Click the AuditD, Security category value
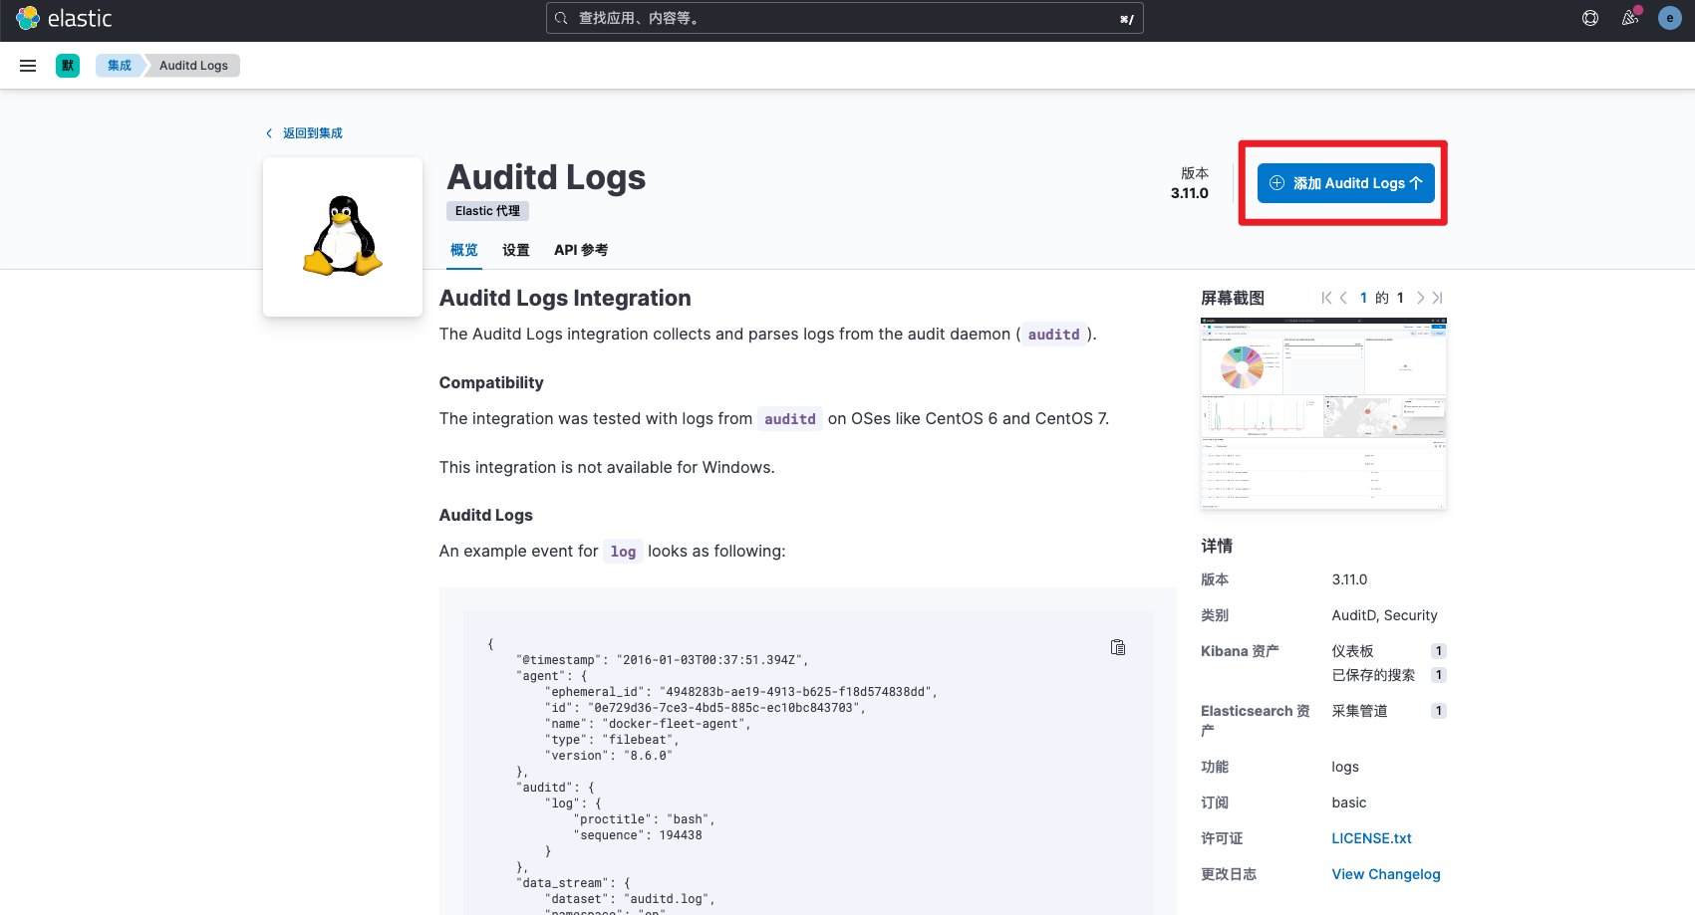Viewport: 1695px width, 915px height. [x=1385, y=615]
